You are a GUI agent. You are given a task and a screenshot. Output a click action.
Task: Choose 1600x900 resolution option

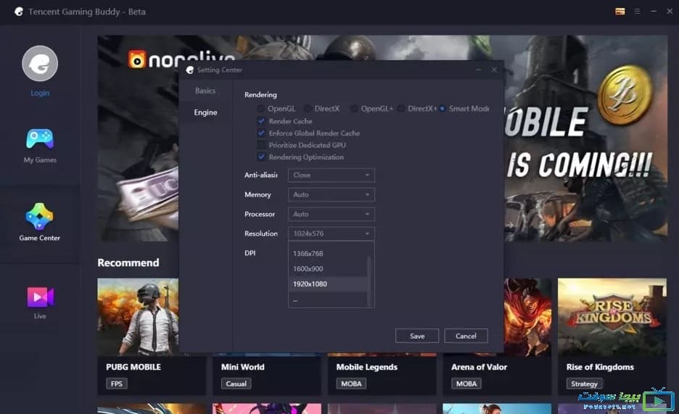(x=328, y=269)
